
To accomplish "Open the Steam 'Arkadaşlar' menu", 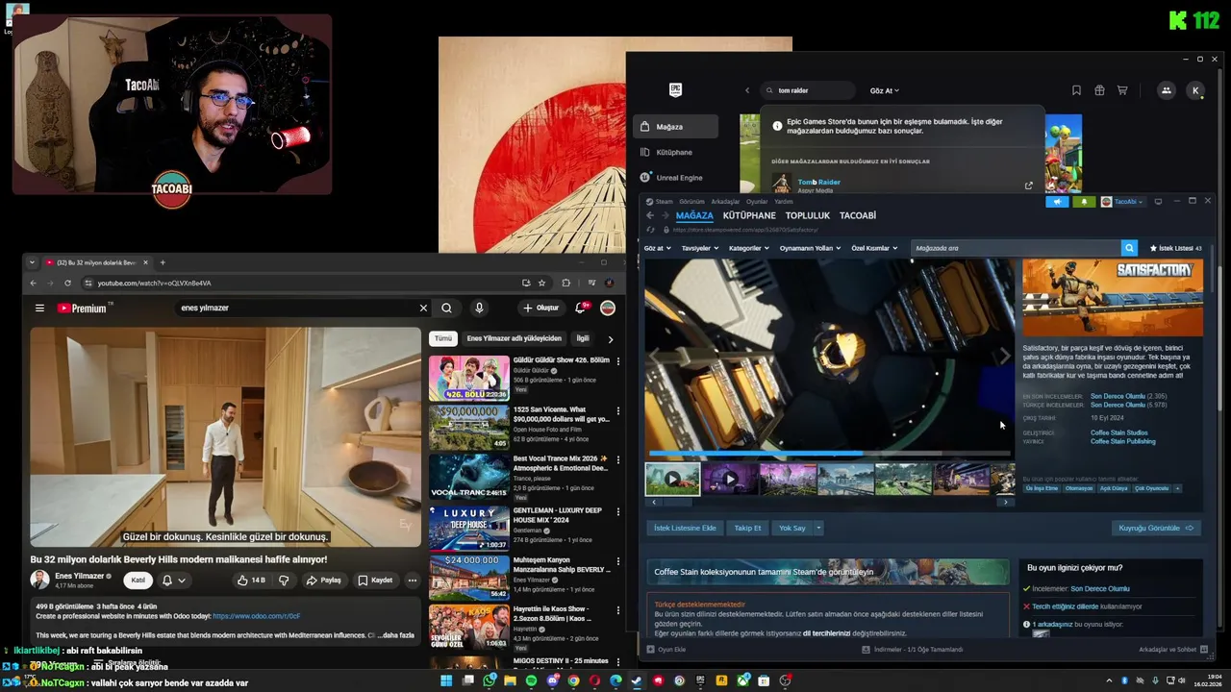I will point(725,202).
